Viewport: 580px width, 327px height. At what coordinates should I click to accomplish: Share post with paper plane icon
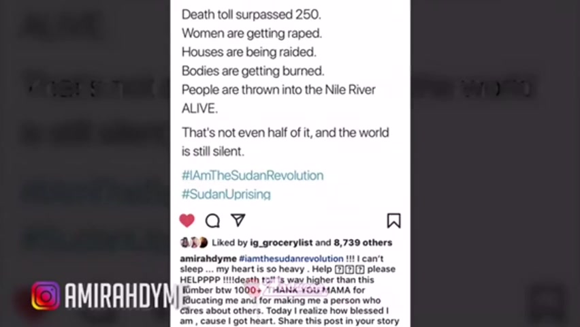click(x=238, y=220)
